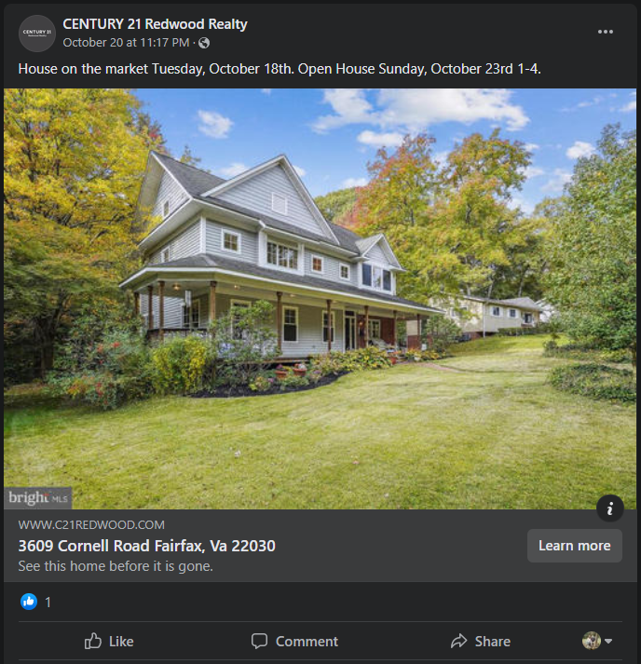Click the 'See this home before it is gone' text

click(116, 566)
